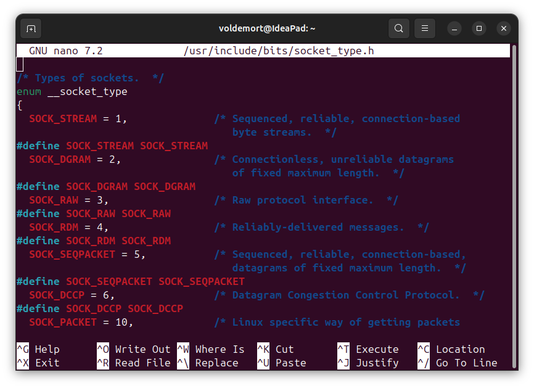534x388 pixels.
Task: Click the ^G Help shortcut
Action: click(x=38, y=350)
